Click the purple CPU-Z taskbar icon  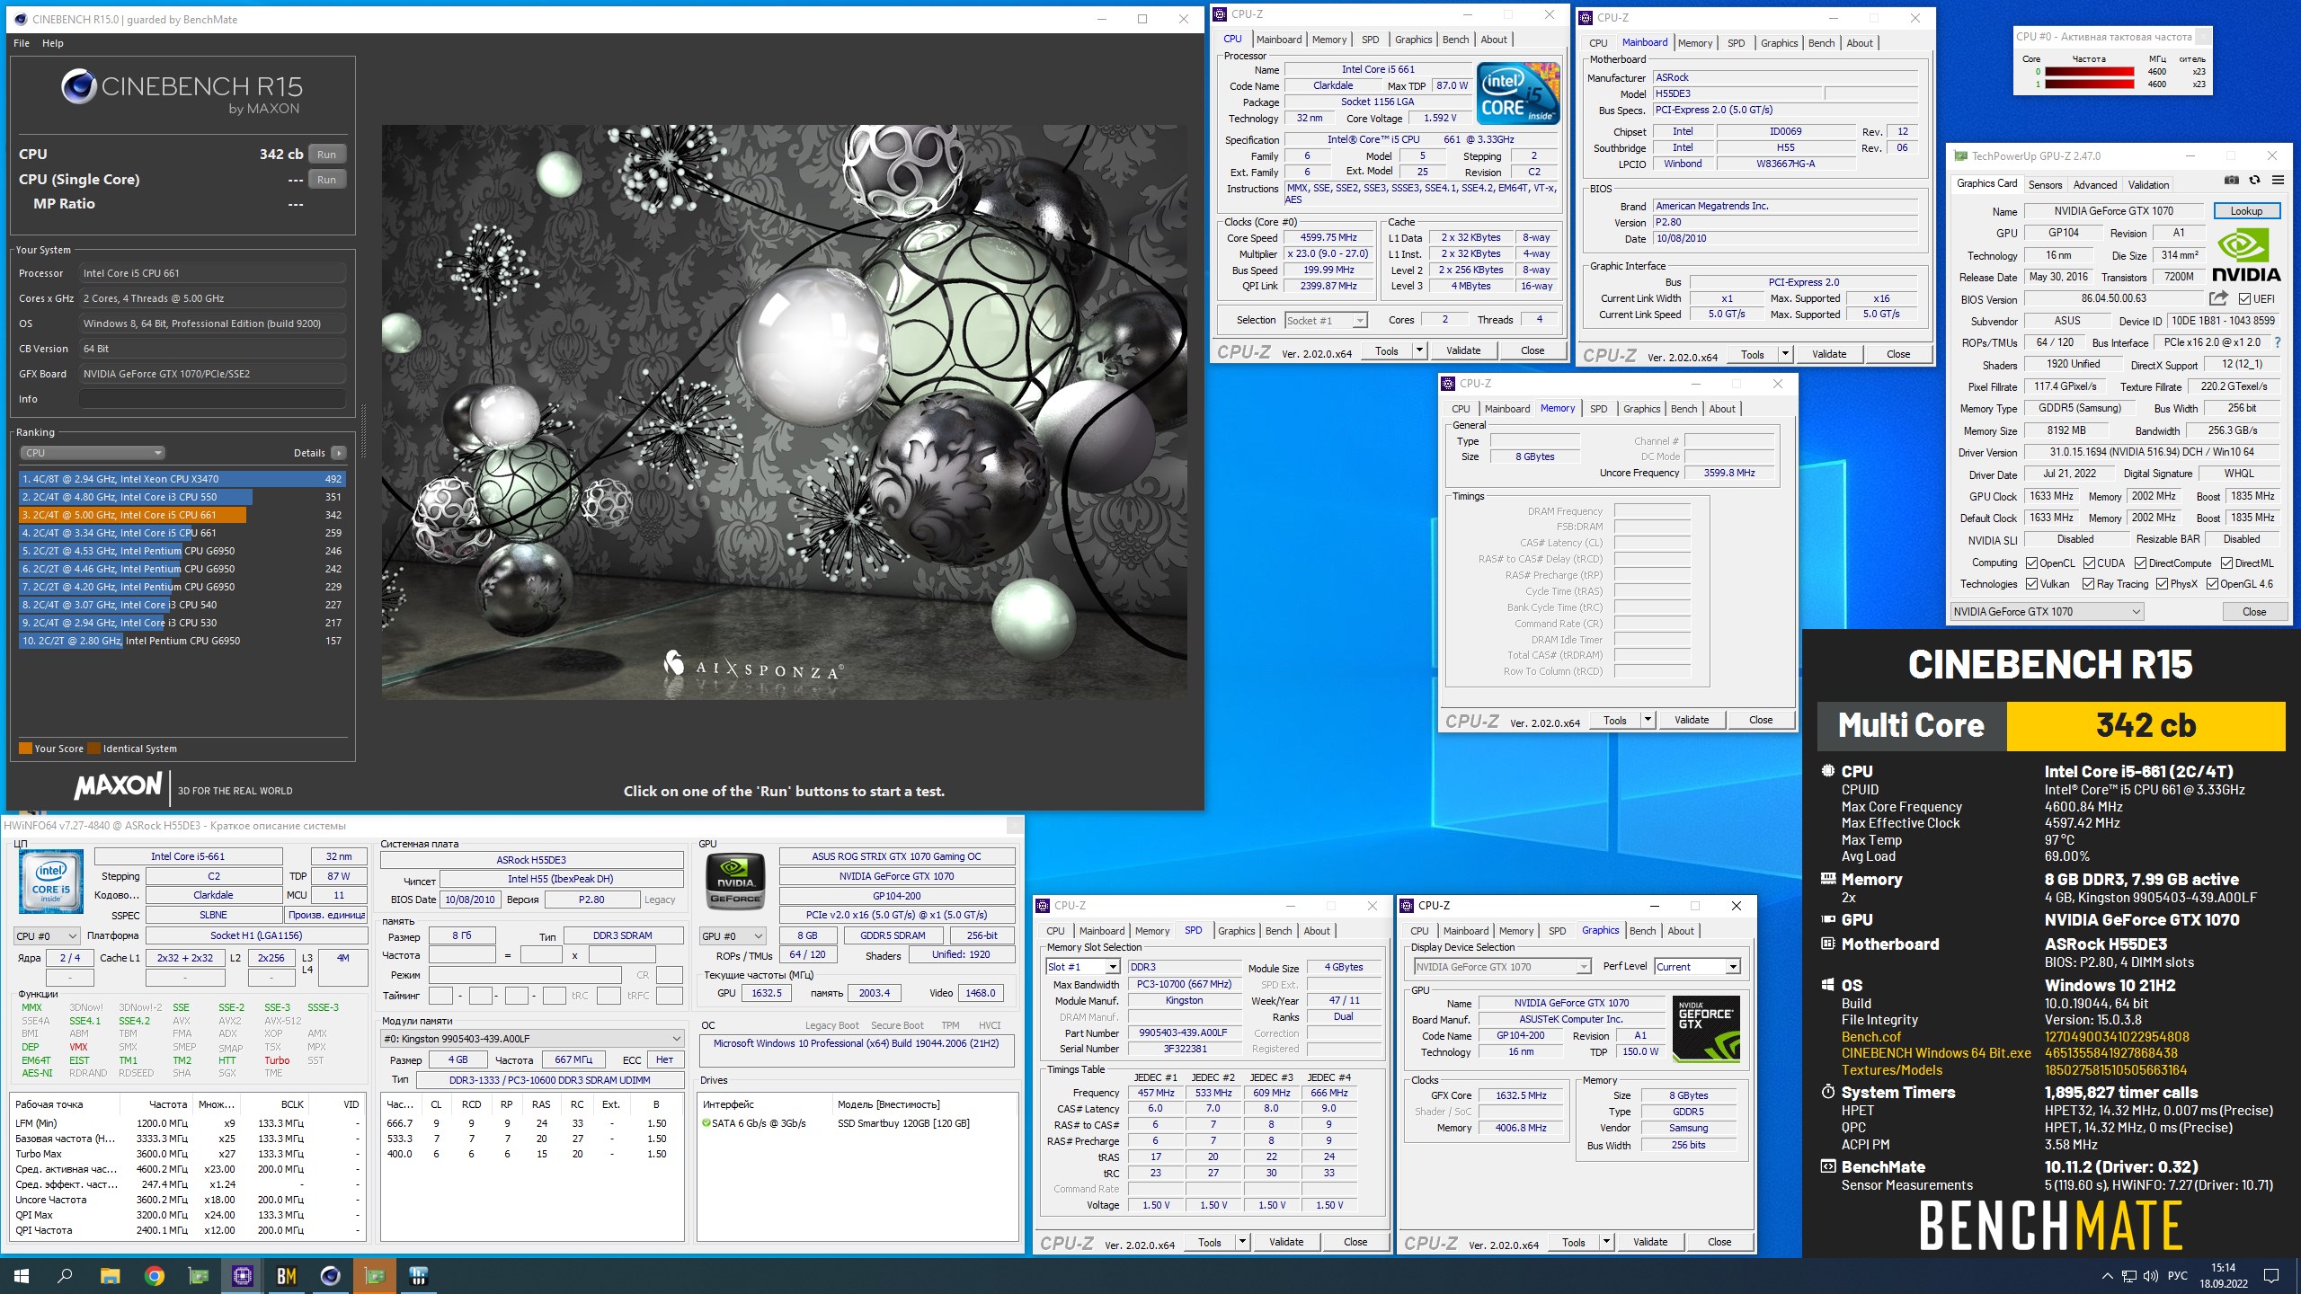[x=243, y=1275]
